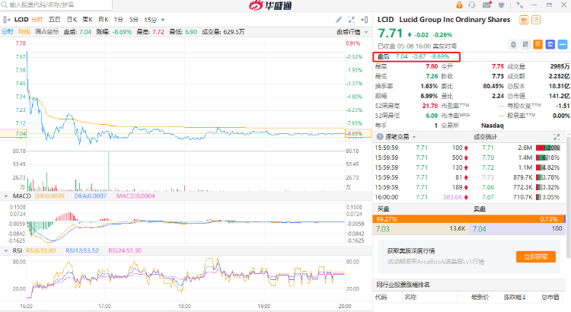The image size is (571, 312).
Task: Click the 买盘 99.27% ratio bar
Action: tap(469, 219)
